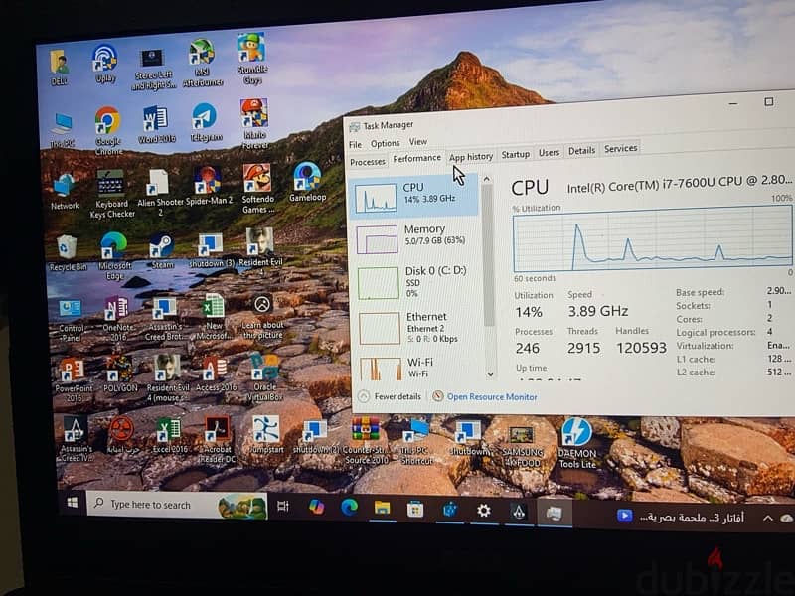Open the Windows Start button
Screen dimensions: 795x596
coord(73,503)
